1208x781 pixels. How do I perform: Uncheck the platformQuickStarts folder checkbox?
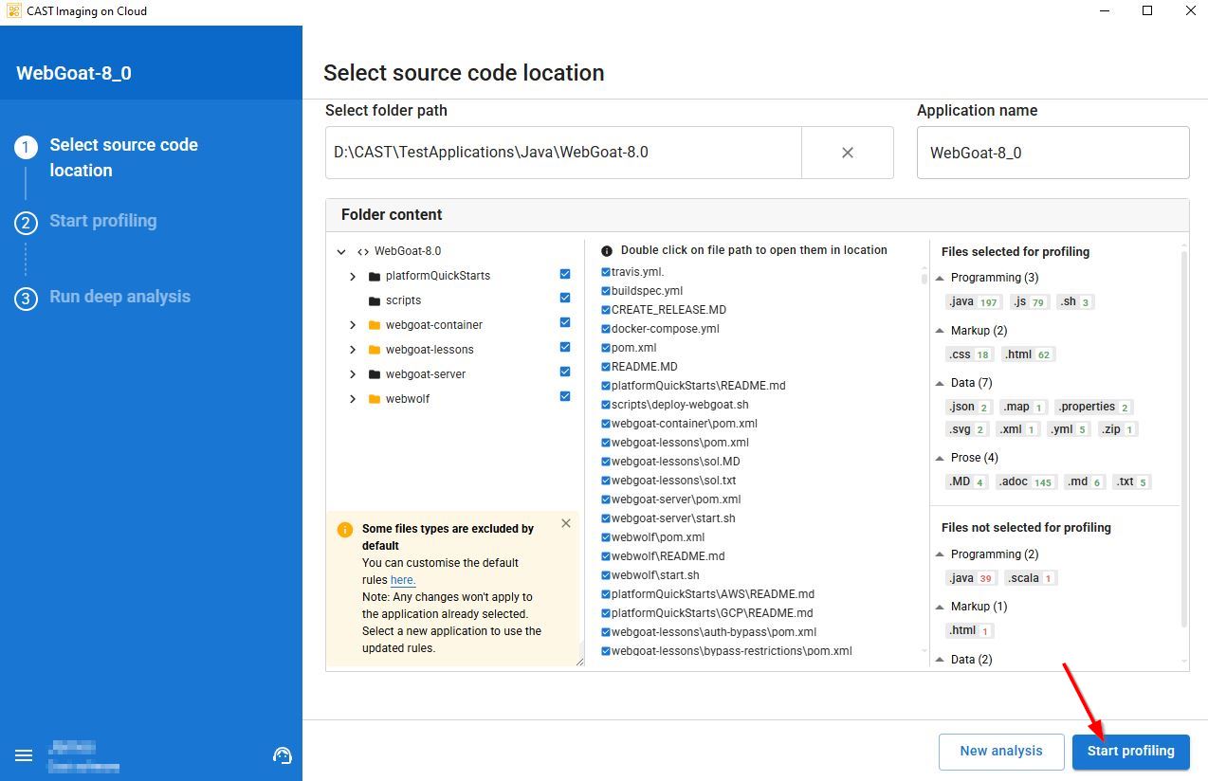pos(565,275)
